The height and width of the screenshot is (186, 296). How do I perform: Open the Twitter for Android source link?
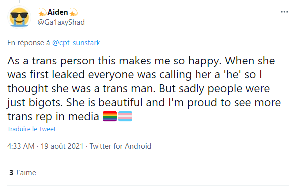pyautogui.click(x=120, y=146)
